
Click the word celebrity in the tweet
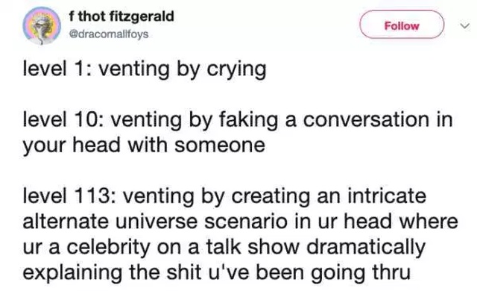pyautogui.click(x=108, y=247)
